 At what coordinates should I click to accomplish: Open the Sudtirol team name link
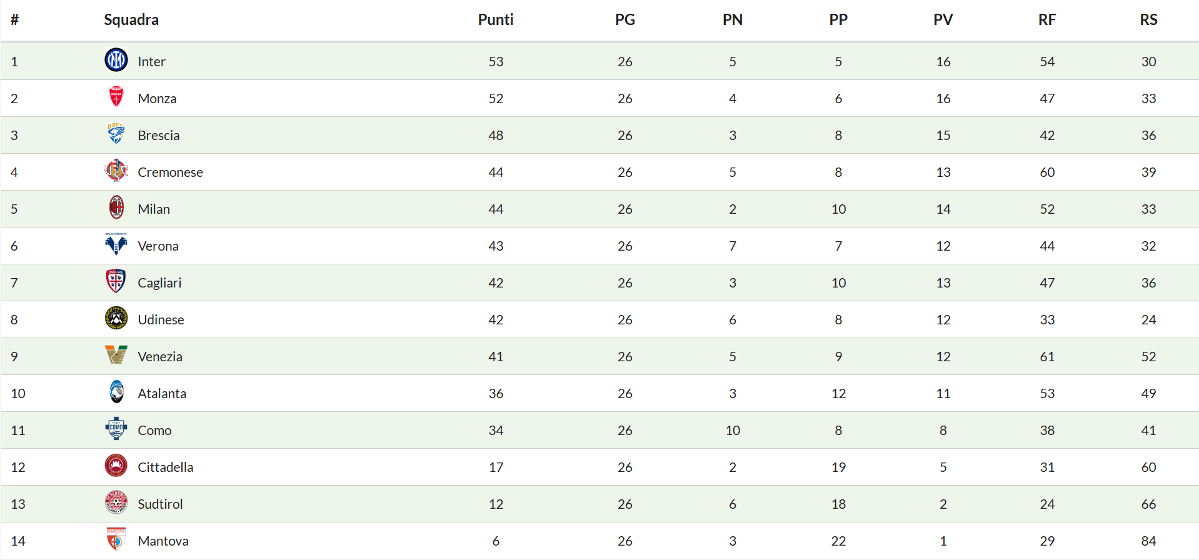coord(161,504)
